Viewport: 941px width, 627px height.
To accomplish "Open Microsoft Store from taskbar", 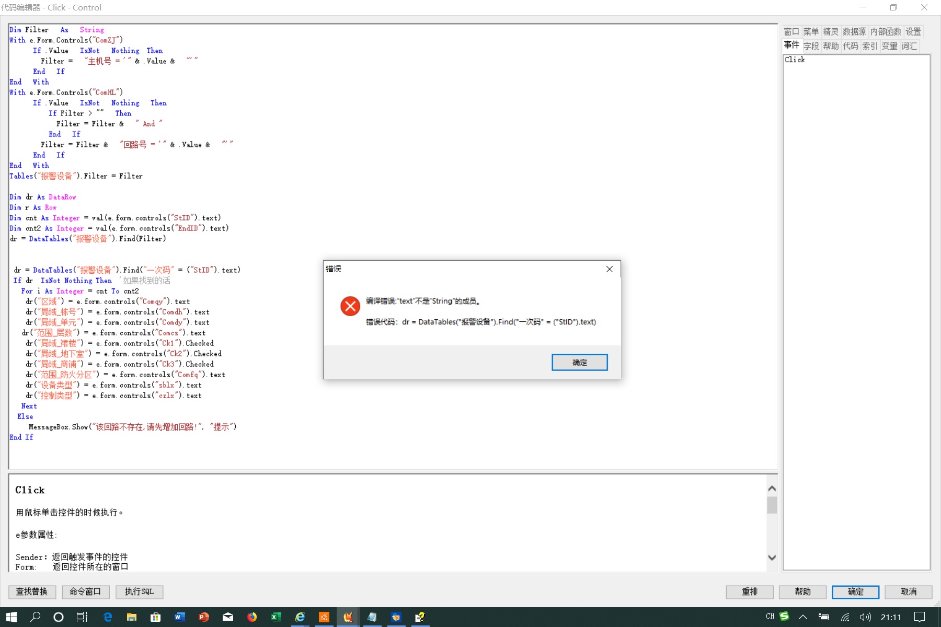I will click(156, 617).
